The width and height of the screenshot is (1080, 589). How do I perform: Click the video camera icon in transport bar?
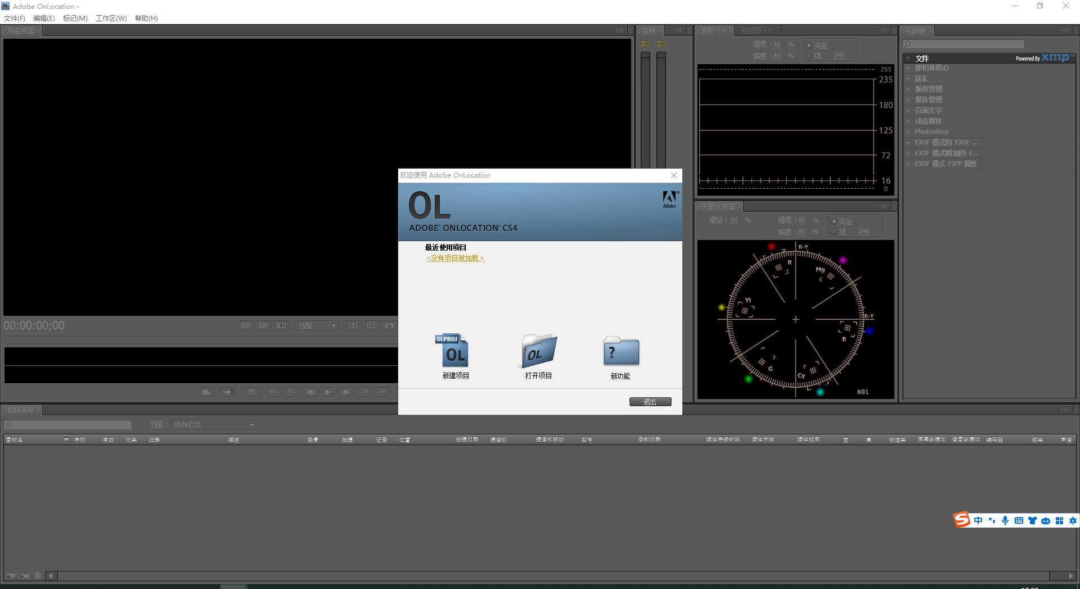(x=206, y=392)
